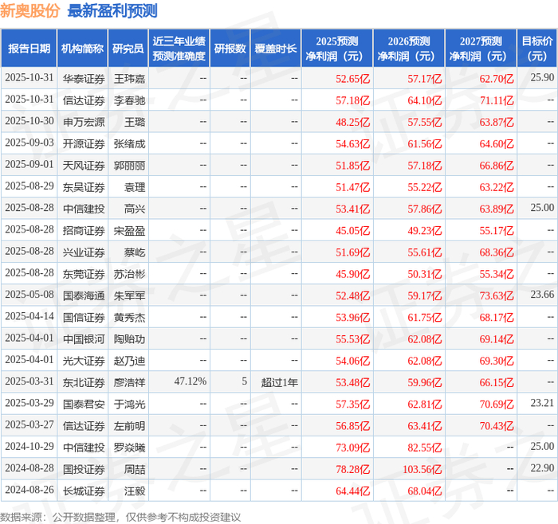The image size is (558, 524).
Task: Select the 近三年业绩预测准确度 column header
Action: click(179, 49)
